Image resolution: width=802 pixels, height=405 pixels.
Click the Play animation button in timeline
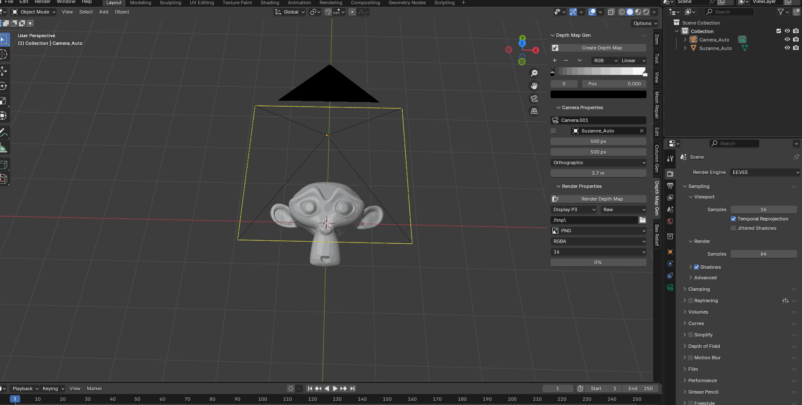point(335,388)
